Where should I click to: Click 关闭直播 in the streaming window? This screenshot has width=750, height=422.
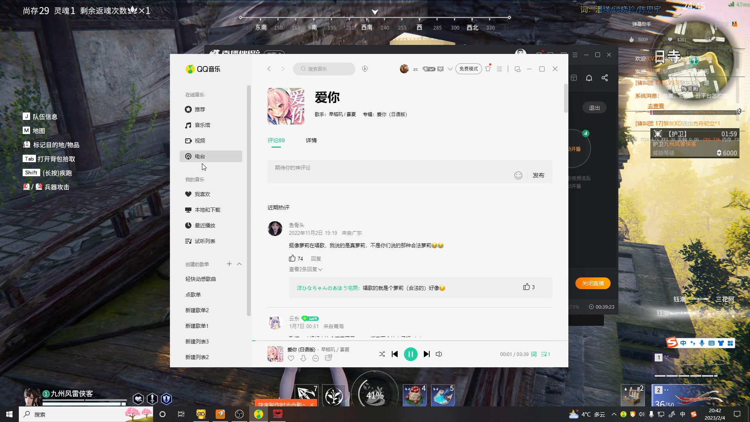click(x=593, y=283)
